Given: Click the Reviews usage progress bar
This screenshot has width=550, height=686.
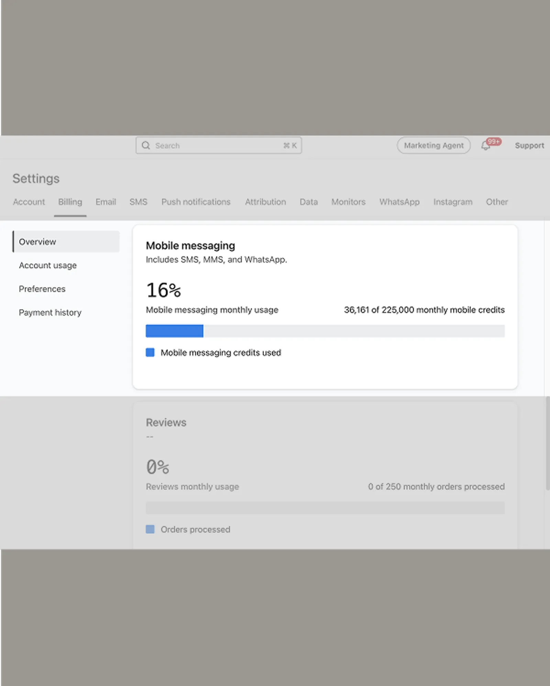Looking at the screenshot, I should [325, 508].
